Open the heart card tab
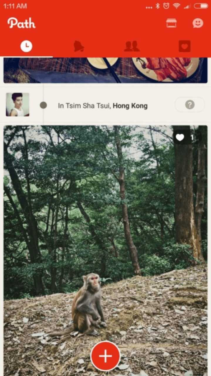 click(185, 46)
